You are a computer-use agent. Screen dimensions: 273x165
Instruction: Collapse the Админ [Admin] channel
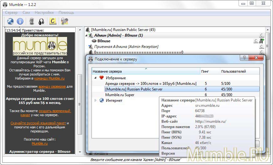tap(87, 35)
